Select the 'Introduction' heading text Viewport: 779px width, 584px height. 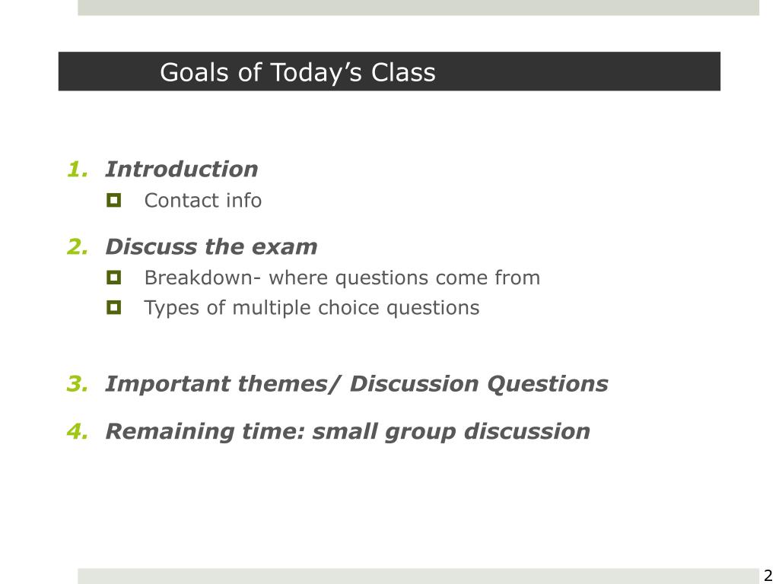click(182, 170)
